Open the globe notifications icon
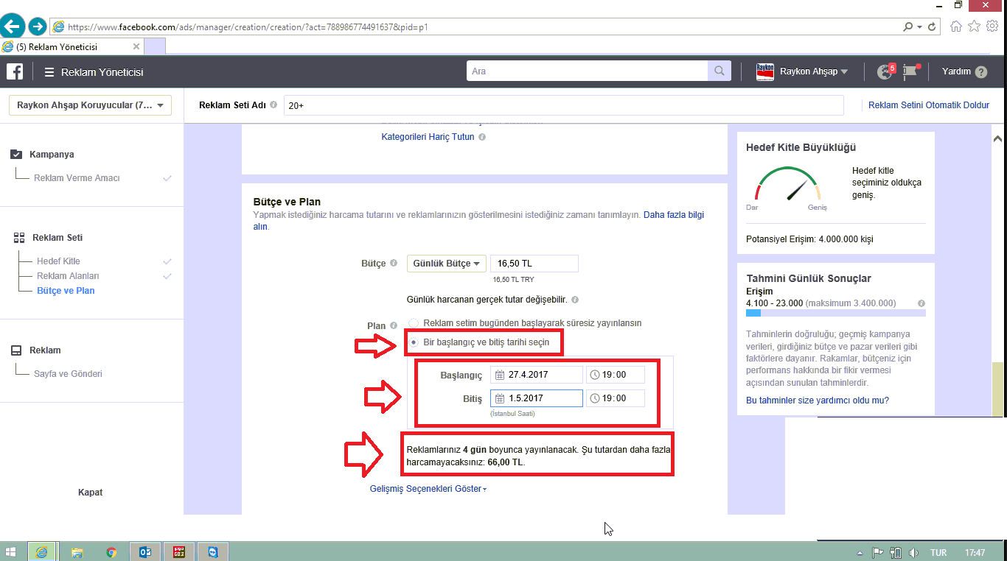1007x561 pixels. click(x=884, y=71)
